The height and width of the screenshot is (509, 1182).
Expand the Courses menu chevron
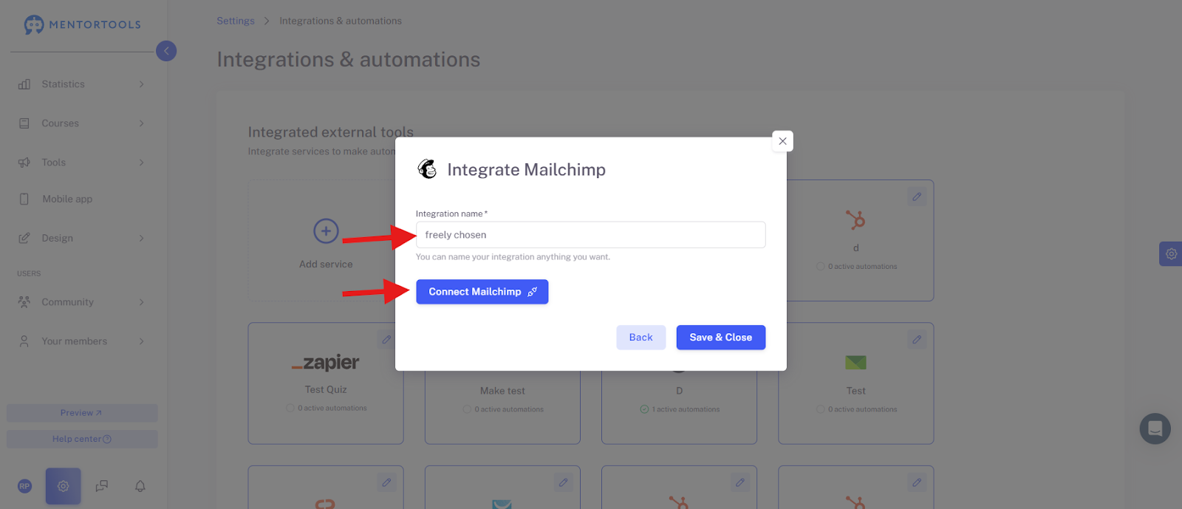(x=141, y=123)
